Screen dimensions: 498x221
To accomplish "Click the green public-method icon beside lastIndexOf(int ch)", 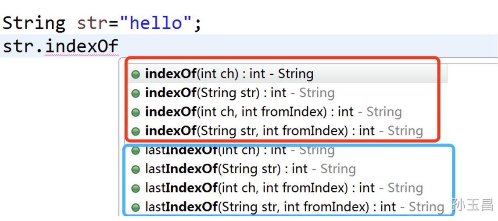I will click(x=136, y=151).
